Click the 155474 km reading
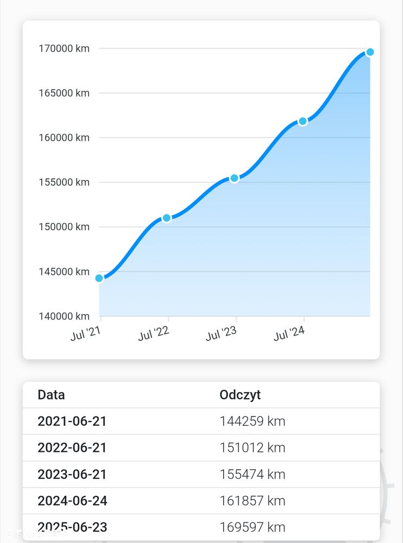 click(252, 475)
